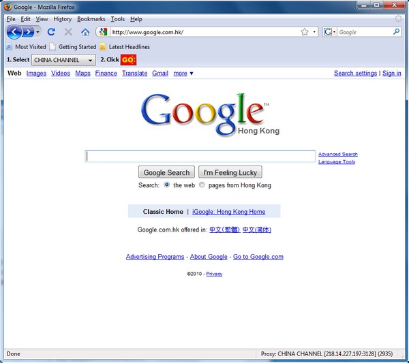This screenshot has width=409, height=363.
Task: Open the Images link
Action: (x=36, y=74)
